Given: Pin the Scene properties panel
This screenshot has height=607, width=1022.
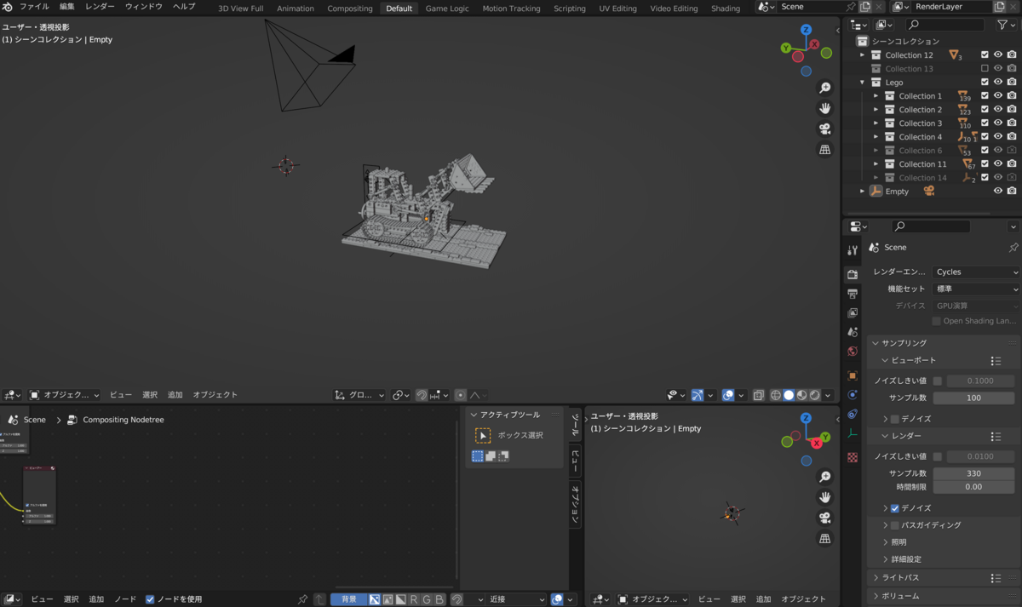Looking at the screenshot, I should point(1013,248).
